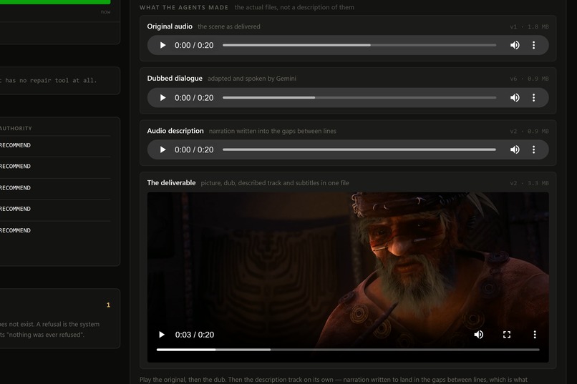Click the yellow count '1' in sidebar
This screenshot has height=384, width=577.
click(x=108, y=305)
